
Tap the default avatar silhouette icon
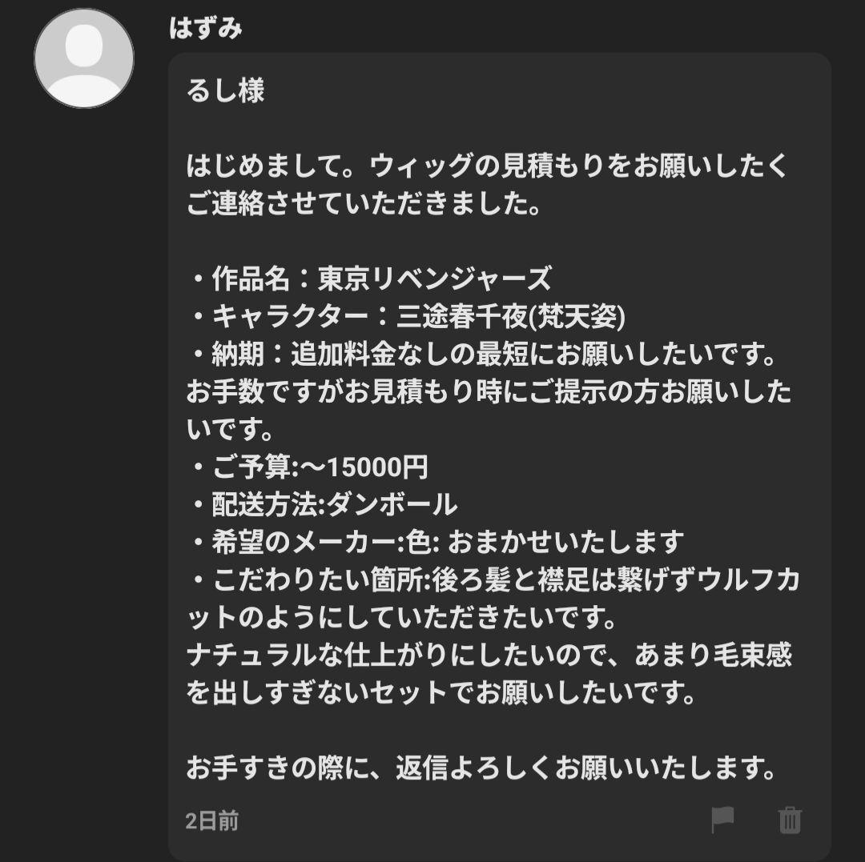click(83, 57)
